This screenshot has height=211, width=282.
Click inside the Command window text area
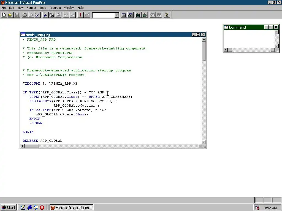pos(249,39)
